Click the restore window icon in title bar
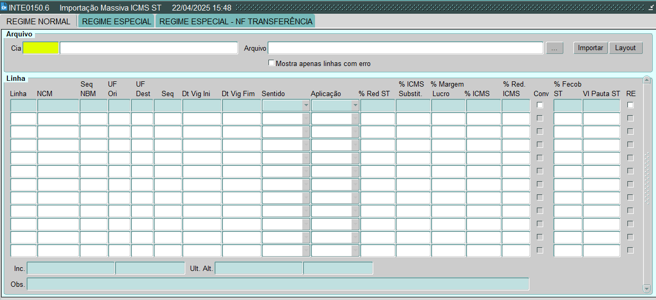 (x=651, y=8)
